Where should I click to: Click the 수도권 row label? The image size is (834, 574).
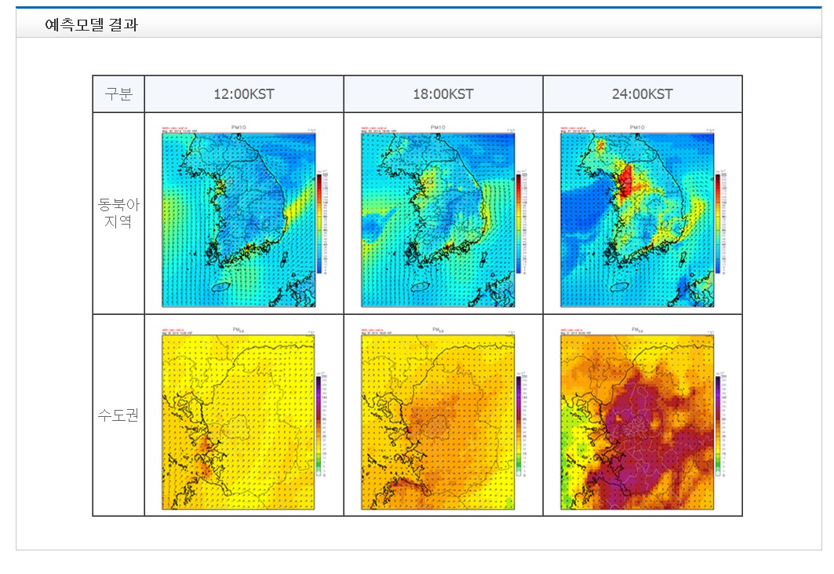[118, 415]
